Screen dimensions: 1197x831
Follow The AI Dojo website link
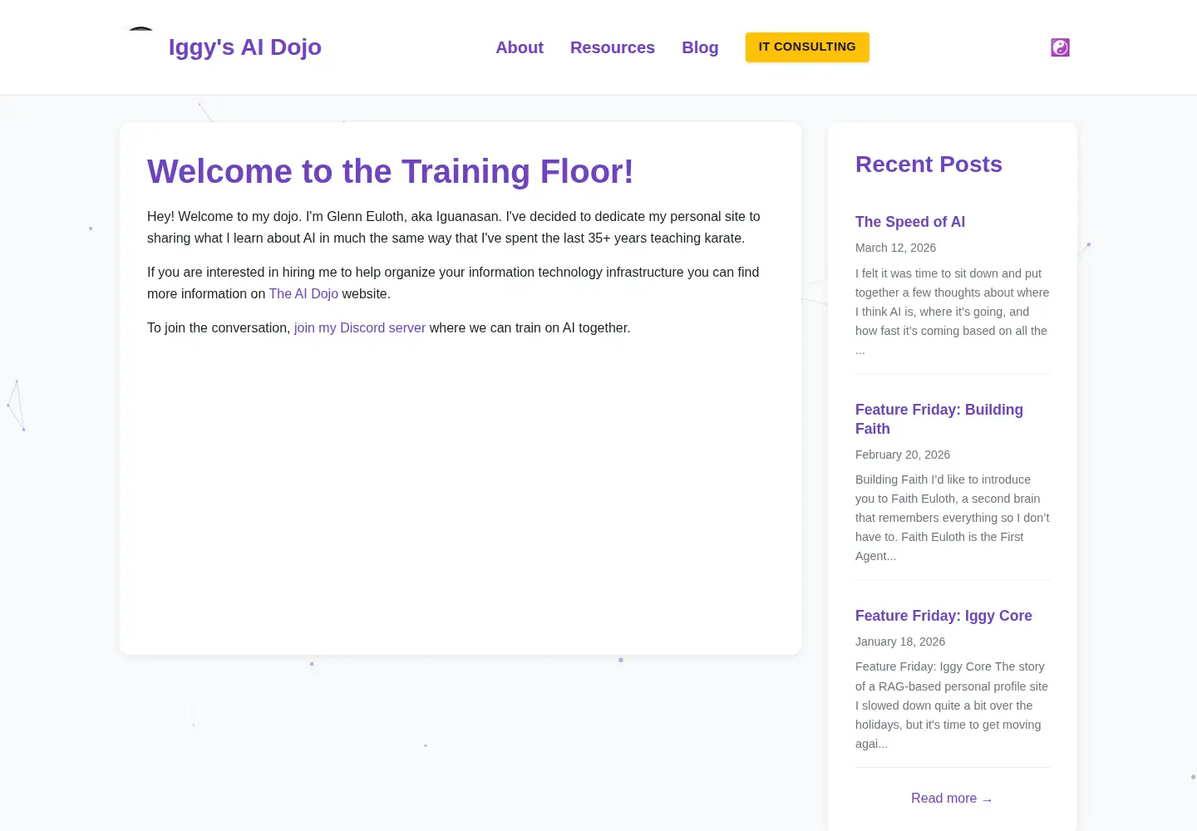(x=303, y=293)
